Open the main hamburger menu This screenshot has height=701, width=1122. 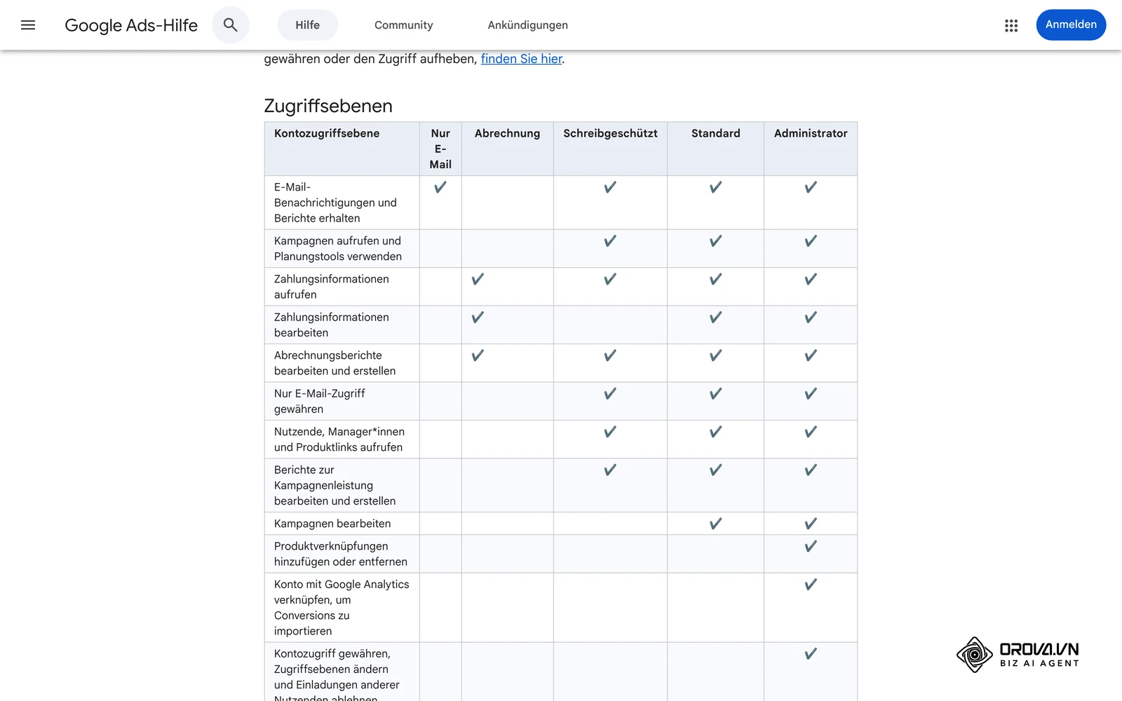pos(28,25)
